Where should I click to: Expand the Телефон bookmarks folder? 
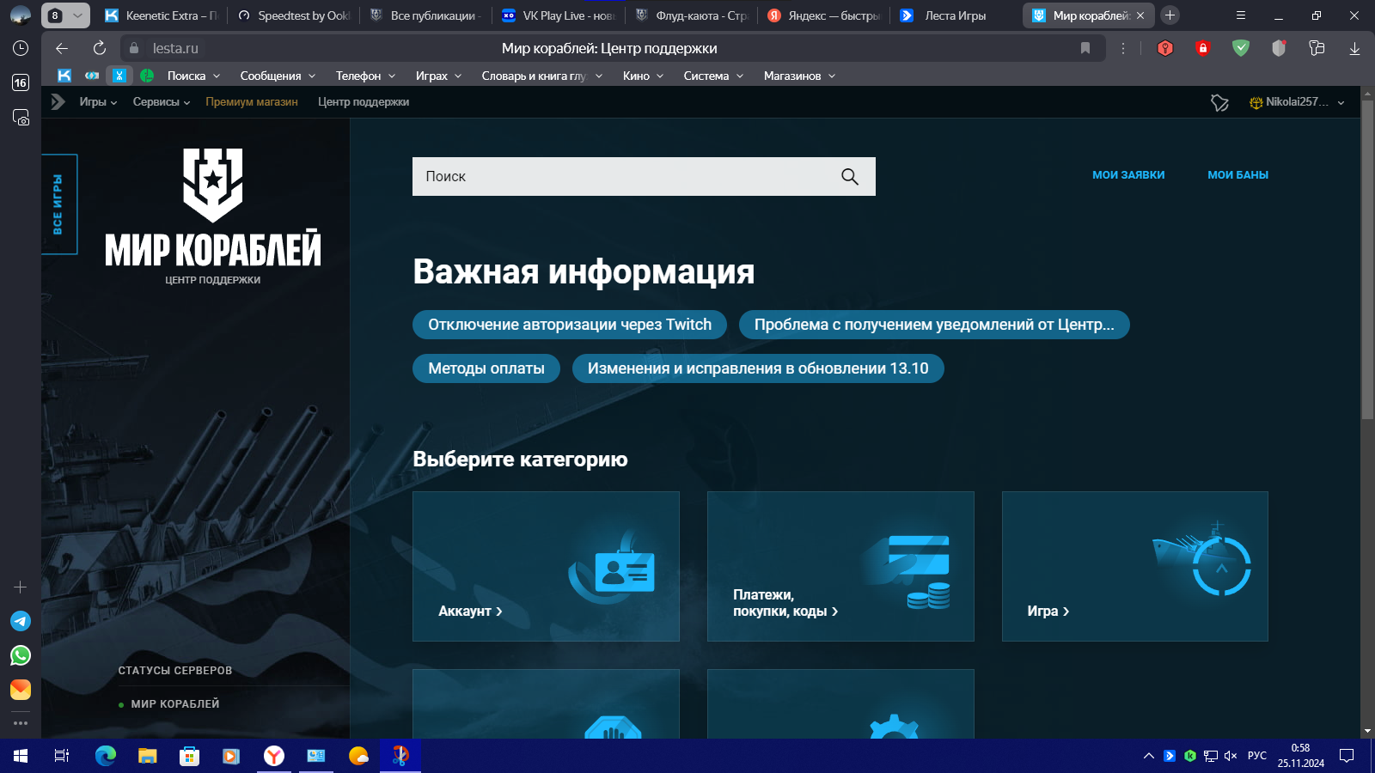[365, 76]
